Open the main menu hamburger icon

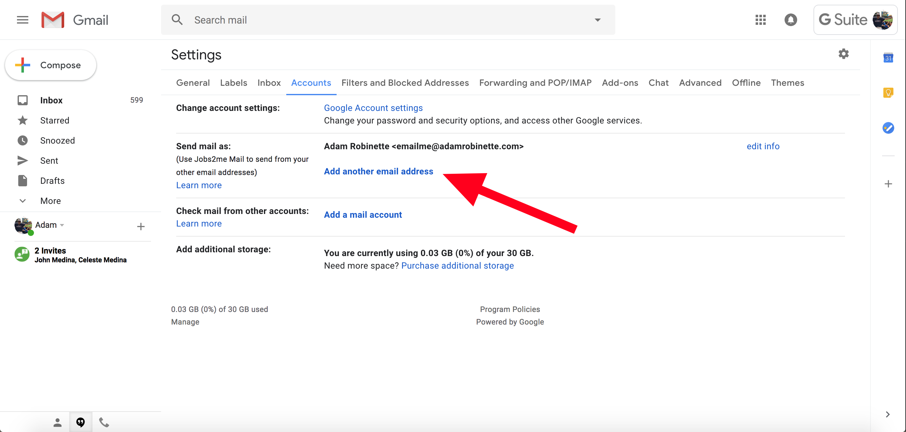coord(23,20)
